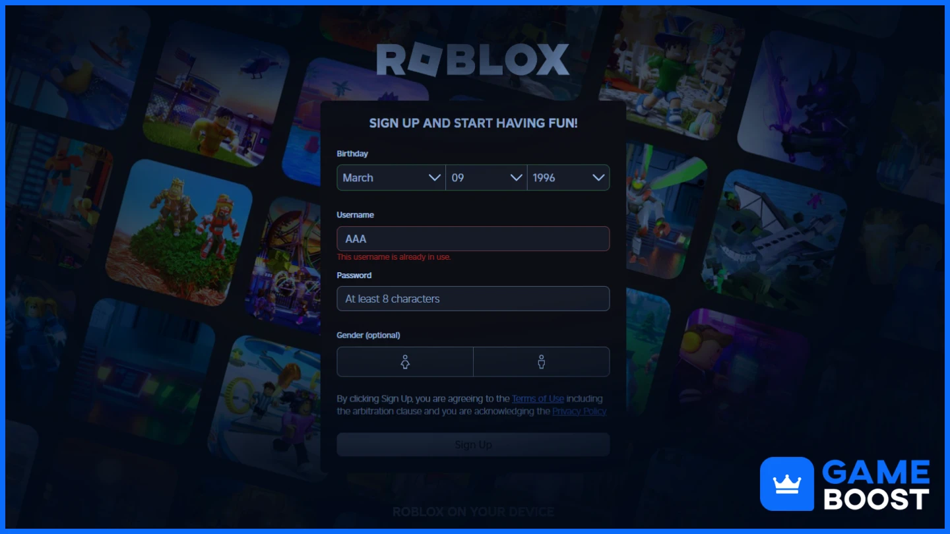Click the Username field containing AAA
The height and width of the screenshot is (534, 950).
pos(473,239)
